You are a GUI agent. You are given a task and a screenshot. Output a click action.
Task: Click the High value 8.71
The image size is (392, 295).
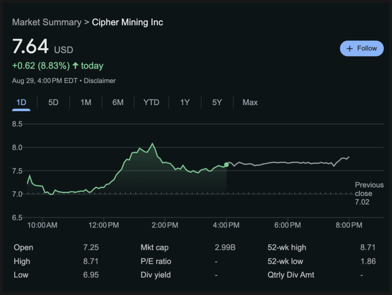(91, 261)
